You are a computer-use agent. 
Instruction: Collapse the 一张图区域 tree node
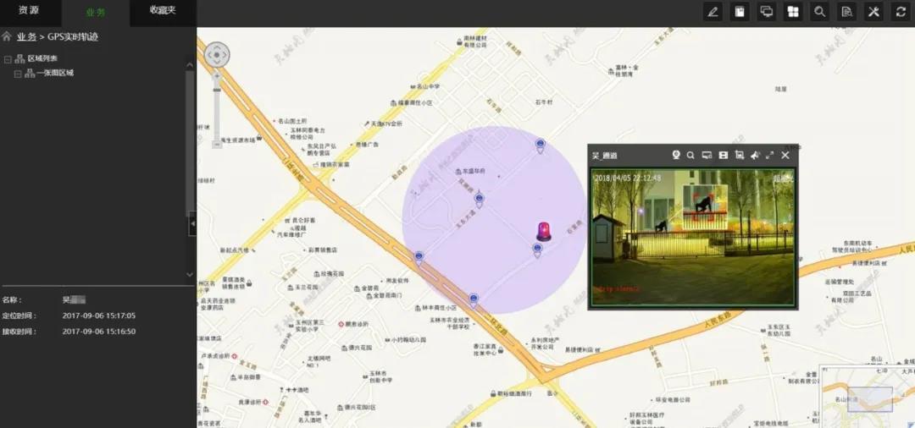(x=18, y=74)
